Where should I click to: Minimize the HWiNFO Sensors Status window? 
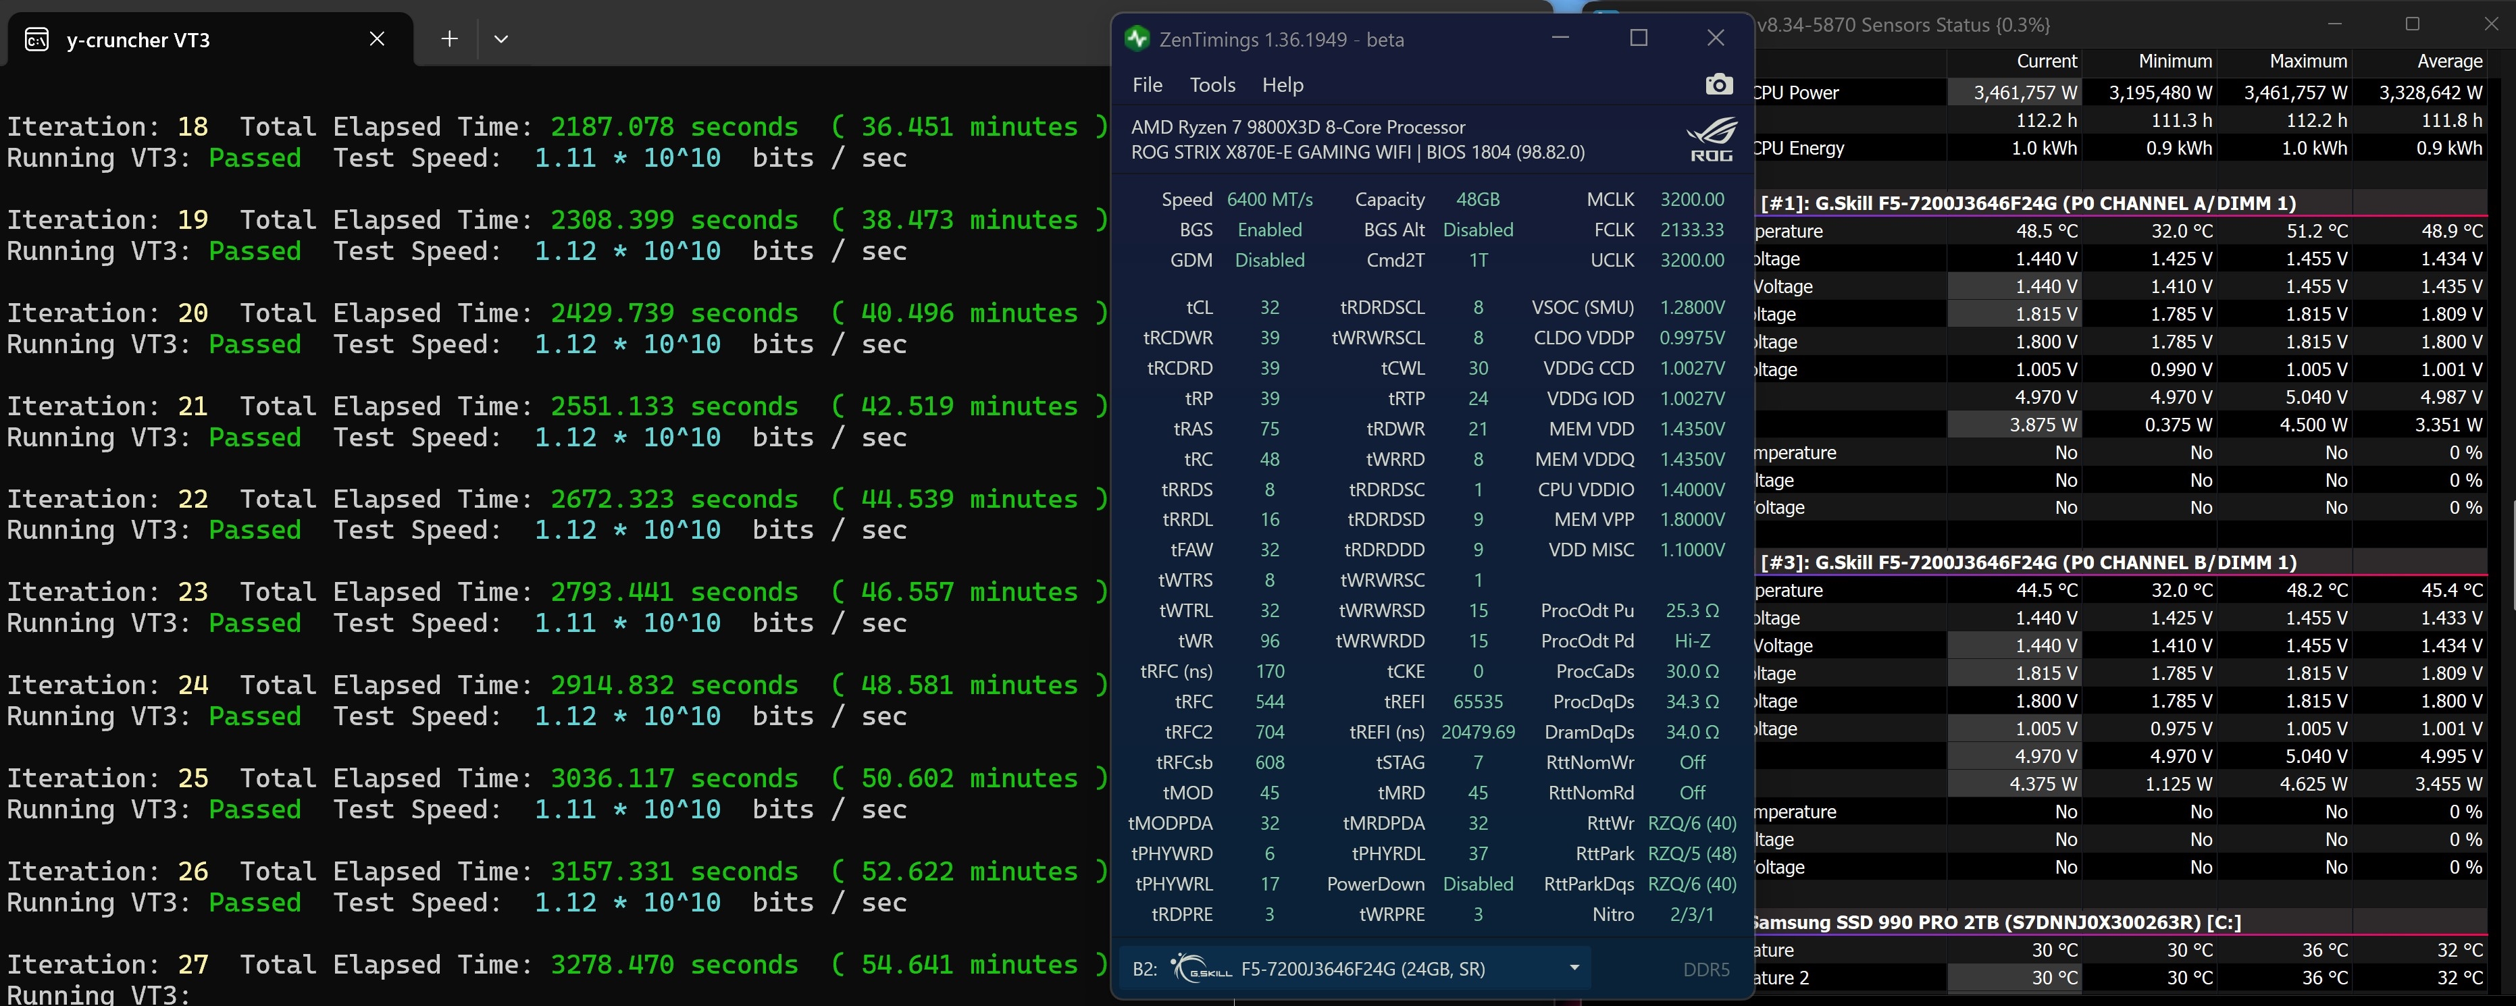[x=2334, y=24]
